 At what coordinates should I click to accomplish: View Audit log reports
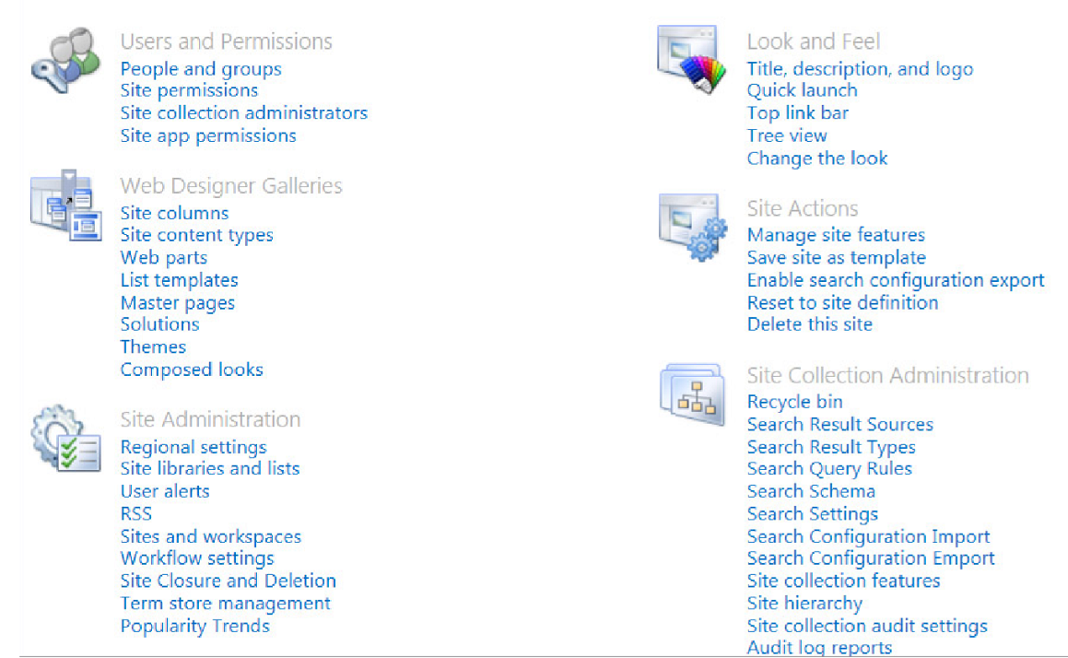tap(818, 647)
